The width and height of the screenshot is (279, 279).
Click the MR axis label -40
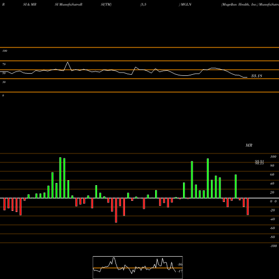[x=272, y=219]
